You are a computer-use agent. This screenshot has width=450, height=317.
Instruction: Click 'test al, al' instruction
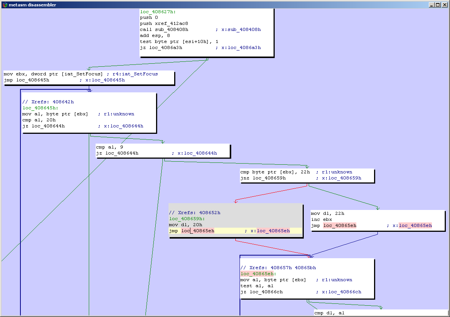(257, 286)
